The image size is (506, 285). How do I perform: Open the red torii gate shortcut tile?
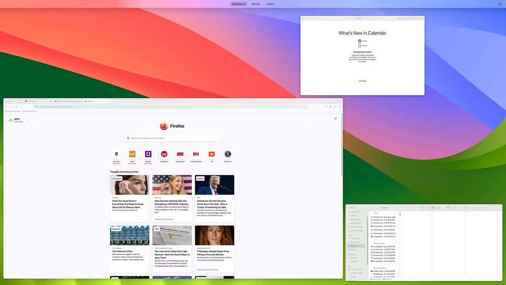pos(164,154)
